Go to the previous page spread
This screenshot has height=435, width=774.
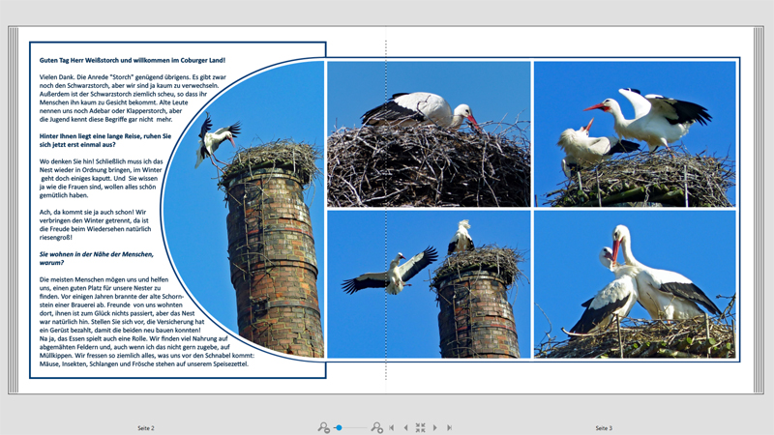click(405, 427)
